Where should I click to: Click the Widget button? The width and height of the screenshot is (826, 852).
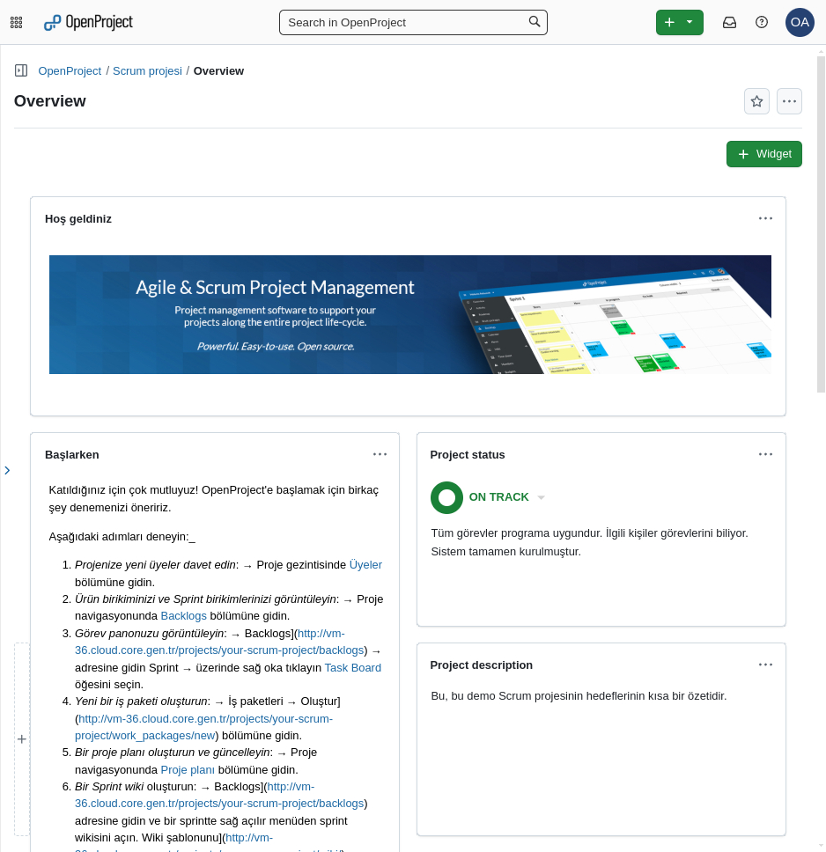click(x=763, y=153)
